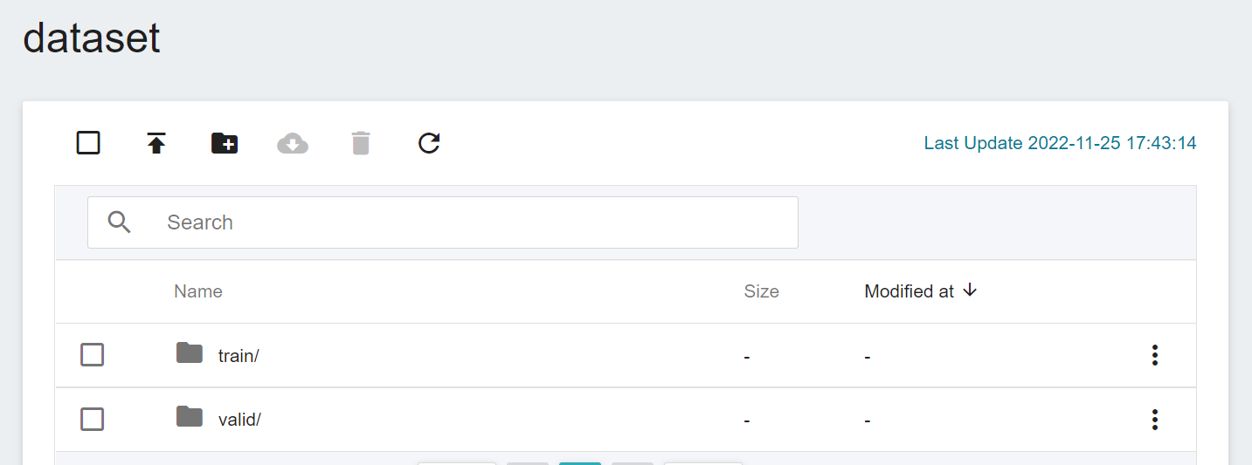
Task: Open the train/ folder link
Action: [x=239, y=356]
